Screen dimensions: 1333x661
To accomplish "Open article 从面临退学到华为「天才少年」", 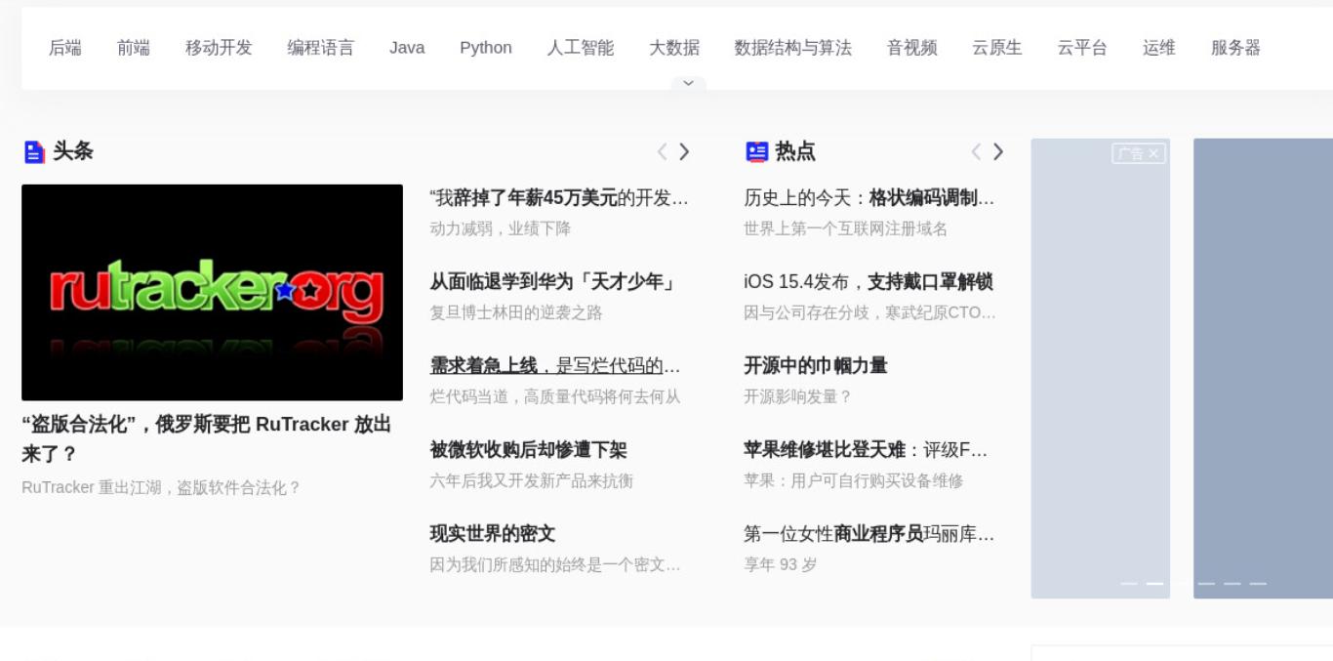I will click(553, 282).
